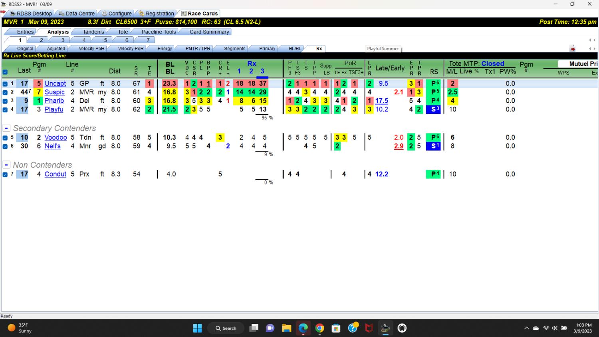Click the red 23.3 BL/BL cell for Uncapt
599x337 pixels.
tap(169, 83)
